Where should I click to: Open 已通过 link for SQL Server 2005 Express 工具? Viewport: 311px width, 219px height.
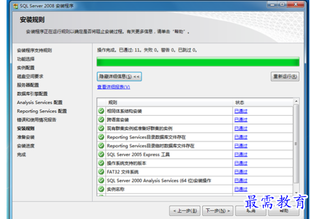tap(241, 154)
